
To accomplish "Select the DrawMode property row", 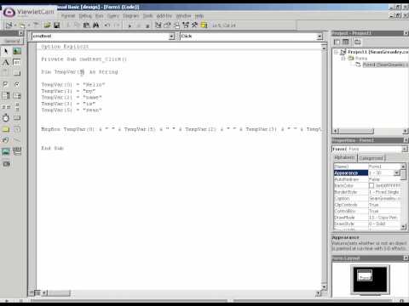I will [367, 218].
